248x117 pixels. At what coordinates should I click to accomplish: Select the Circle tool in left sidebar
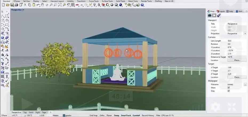click(2, 20)
